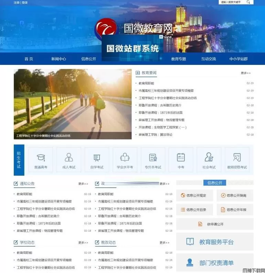Open 依申请公开 button
Screen dimensions: 265x273
(215, 224)
